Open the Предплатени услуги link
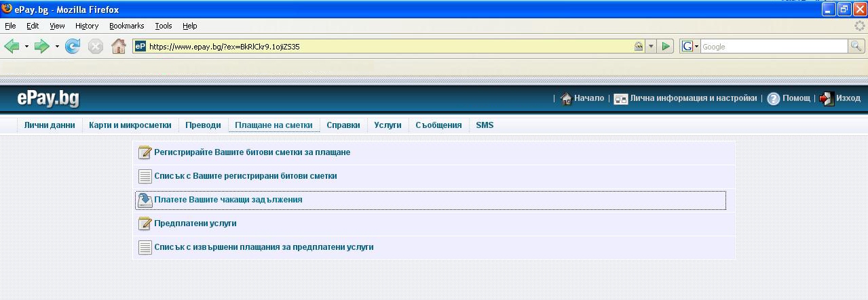Viewport: 868px width, 300px height. (x=195, y=223)
